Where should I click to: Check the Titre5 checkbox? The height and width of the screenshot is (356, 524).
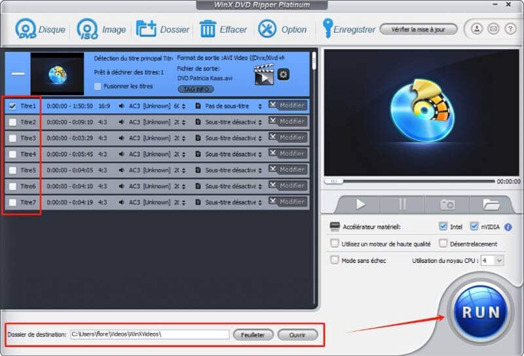pyautogui.click(x=12, y=170)
